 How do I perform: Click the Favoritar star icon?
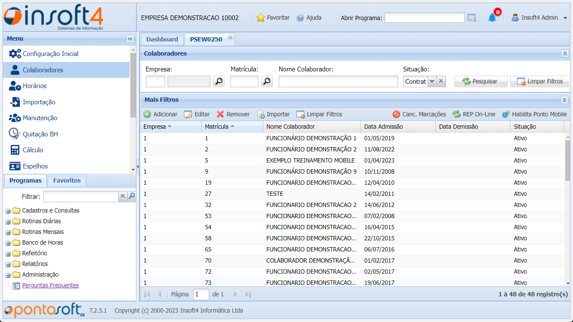click(261, 18)
